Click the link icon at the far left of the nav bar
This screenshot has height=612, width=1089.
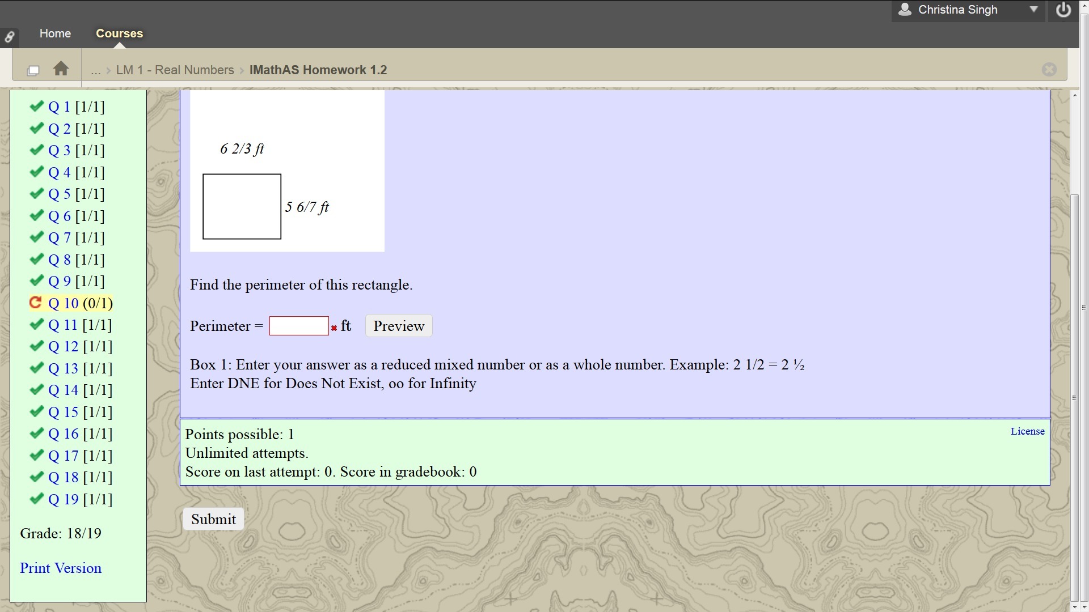point(10,37)
